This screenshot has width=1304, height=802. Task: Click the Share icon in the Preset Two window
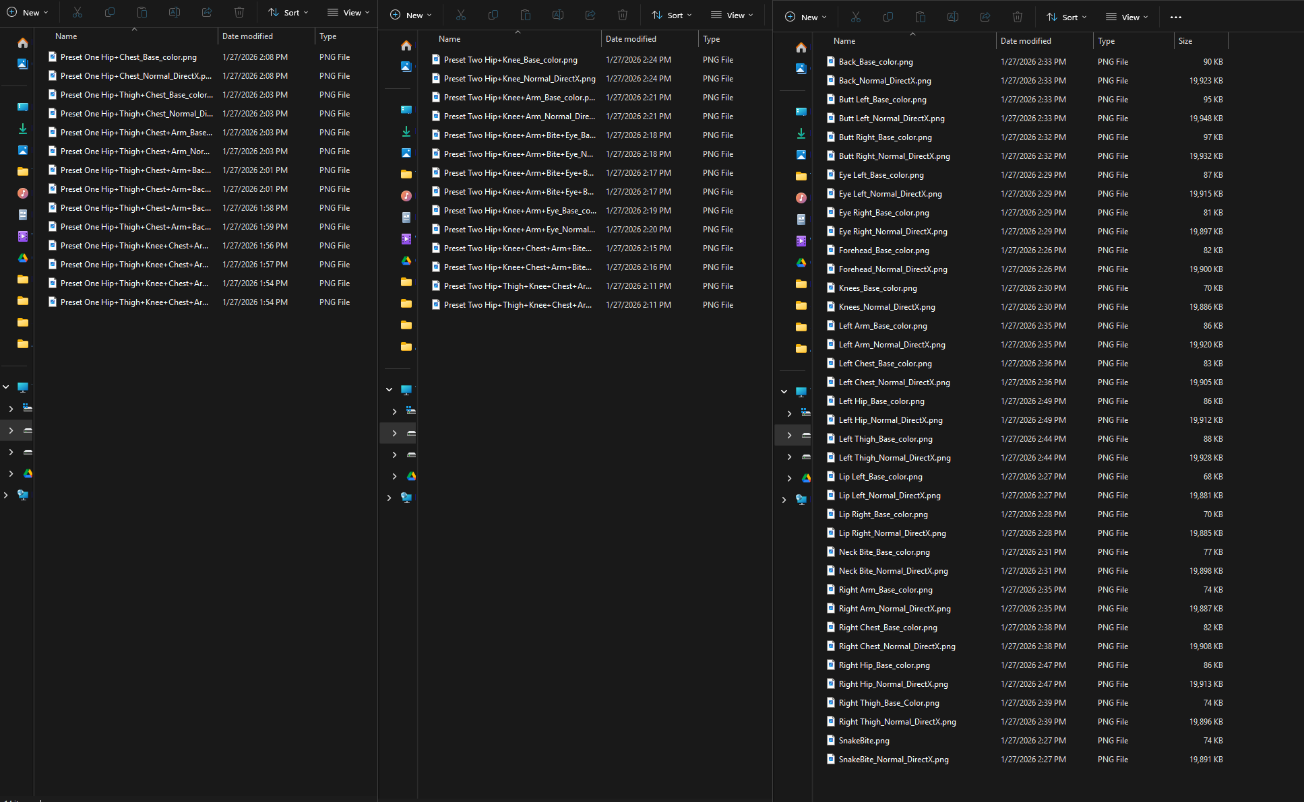click(x=590, y=15)
